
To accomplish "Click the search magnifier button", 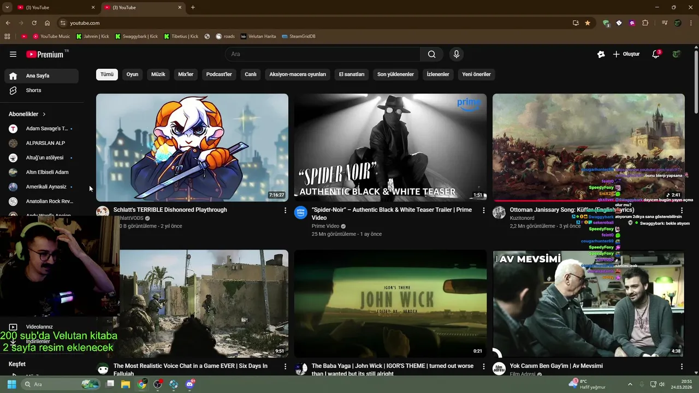I will [431, 54].
